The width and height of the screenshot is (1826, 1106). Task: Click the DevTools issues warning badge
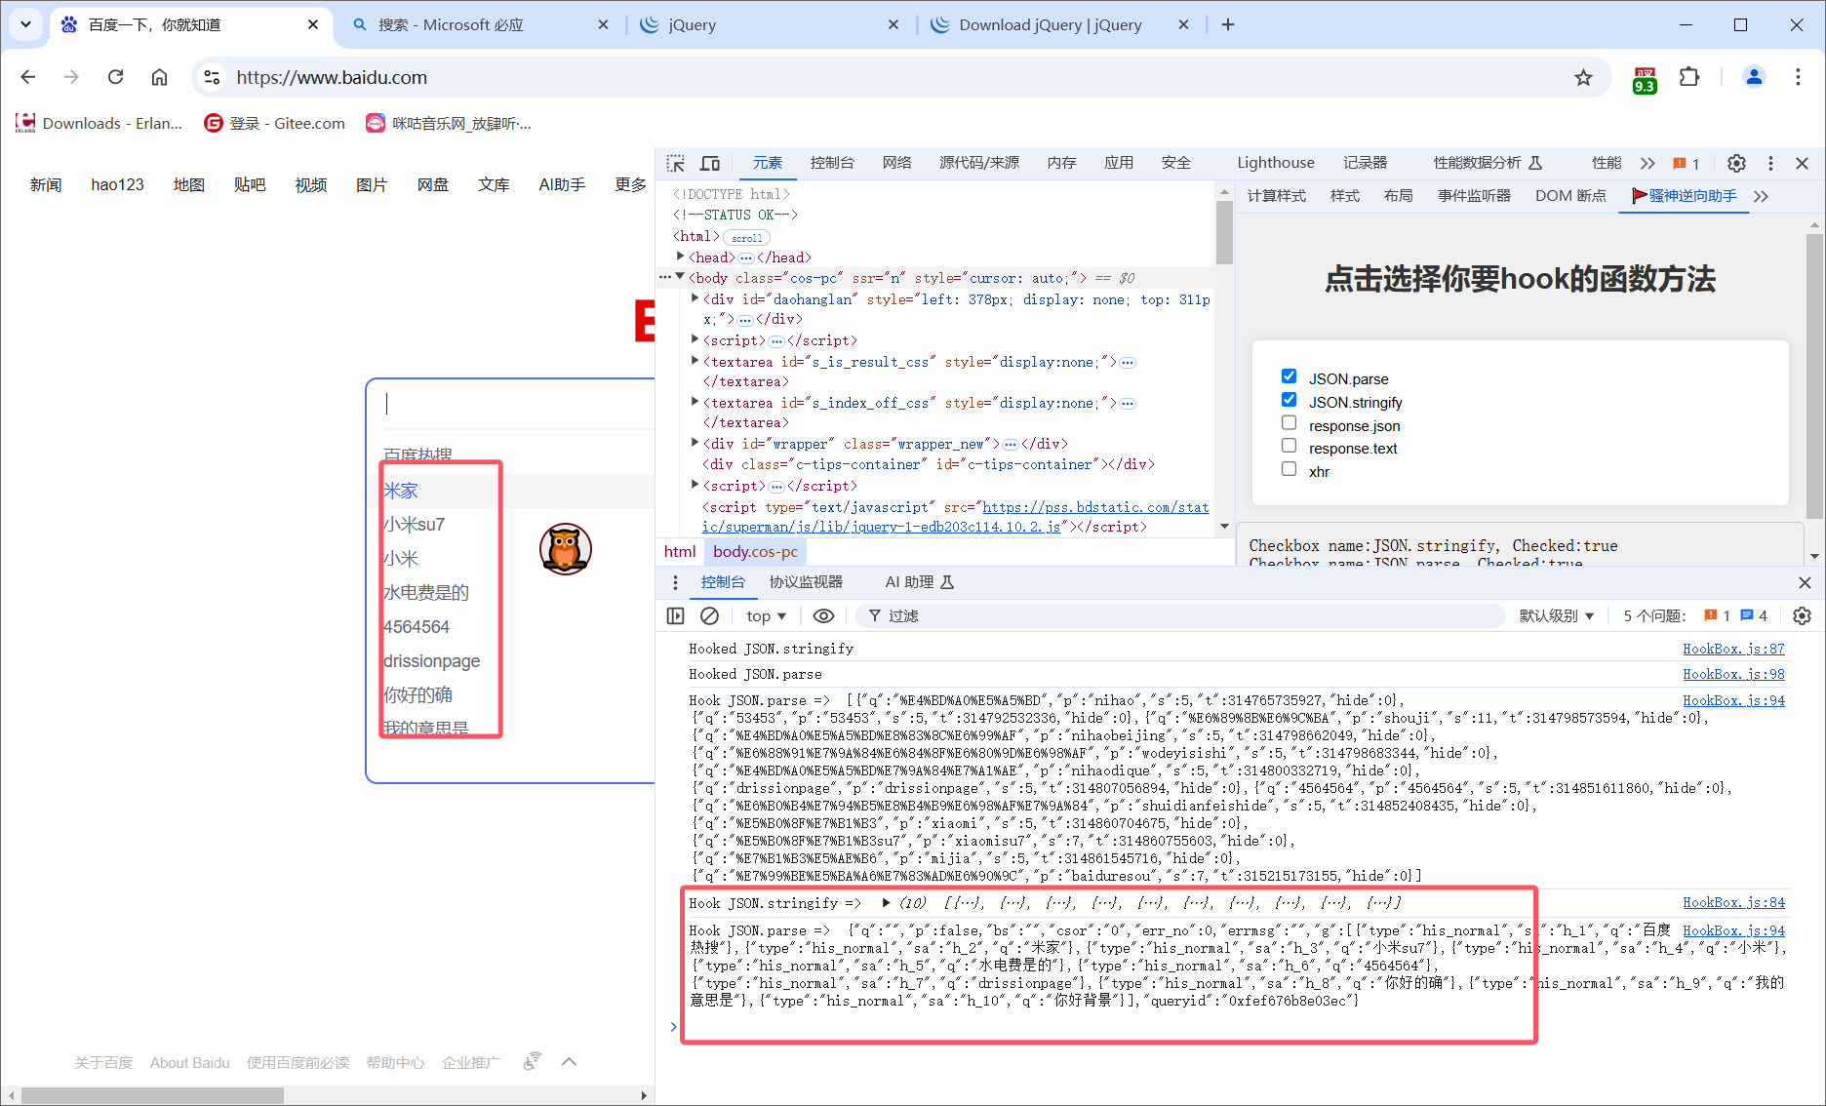click(x=1687, y=163)
